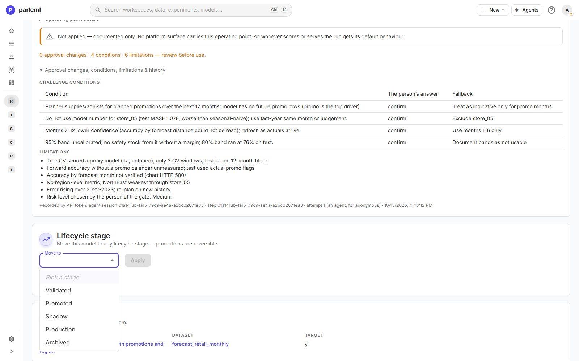Open the help question mark icon
579x361 pixels.
coord(551,10)
